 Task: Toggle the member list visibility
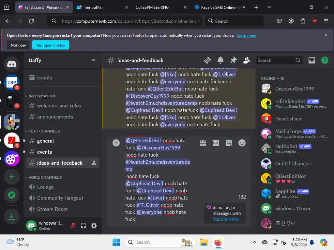point(247,60)
